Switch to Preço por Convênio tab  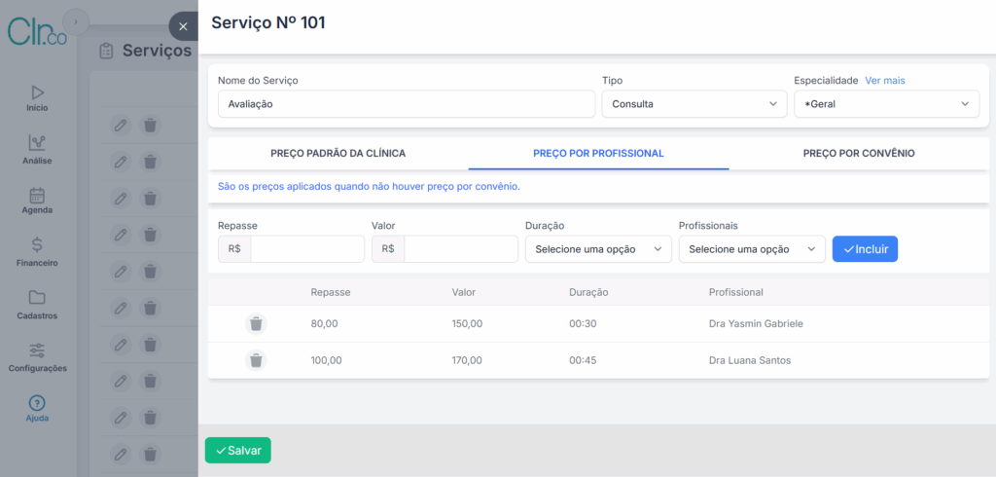tap(858, 154)
